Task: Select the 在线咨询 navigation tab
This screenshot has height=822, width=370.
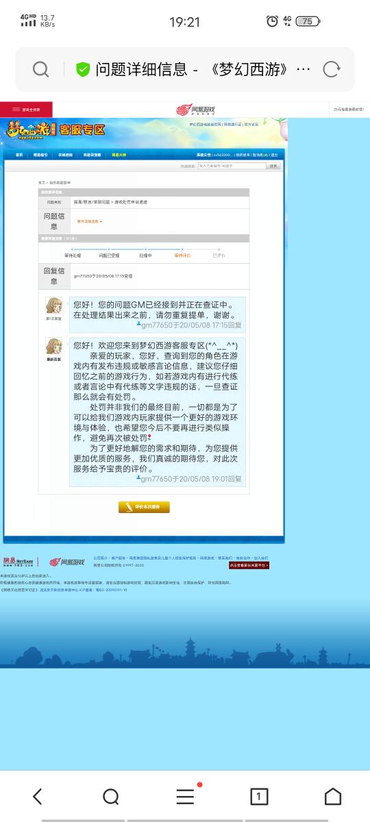Action: click(64, 155)
